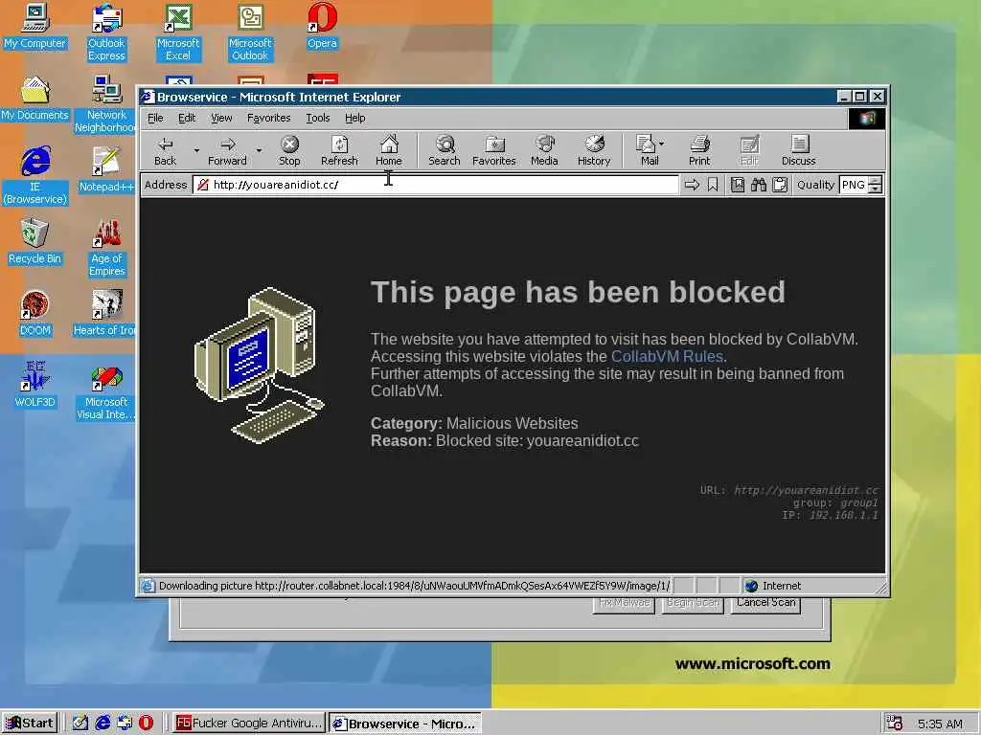Select the My Computer desktop icon

click(x=35, y=26)
